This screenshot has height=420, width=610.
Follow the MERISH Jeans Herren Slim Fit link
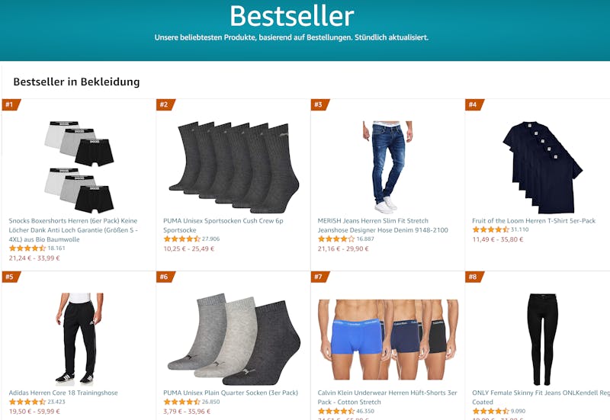[383, 225]
